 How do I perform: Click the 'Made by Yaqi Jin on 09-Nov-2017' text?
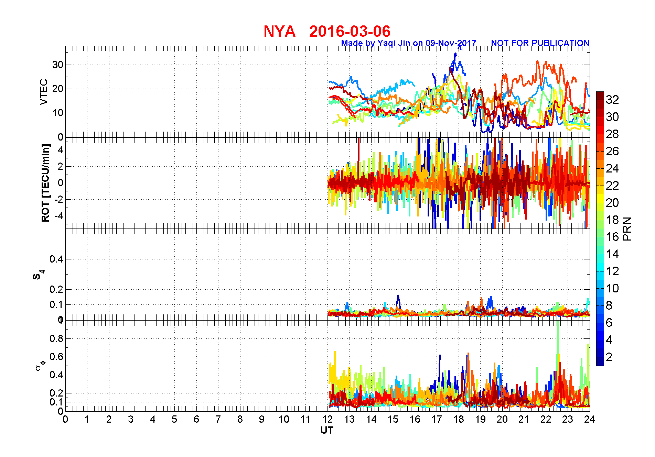pyautogui.click(x=409, y=43)
